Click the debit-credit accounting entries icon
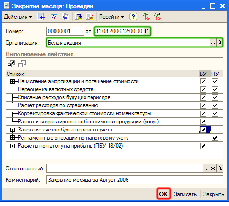Screen dimensions: 229x206 pos(146,17)
